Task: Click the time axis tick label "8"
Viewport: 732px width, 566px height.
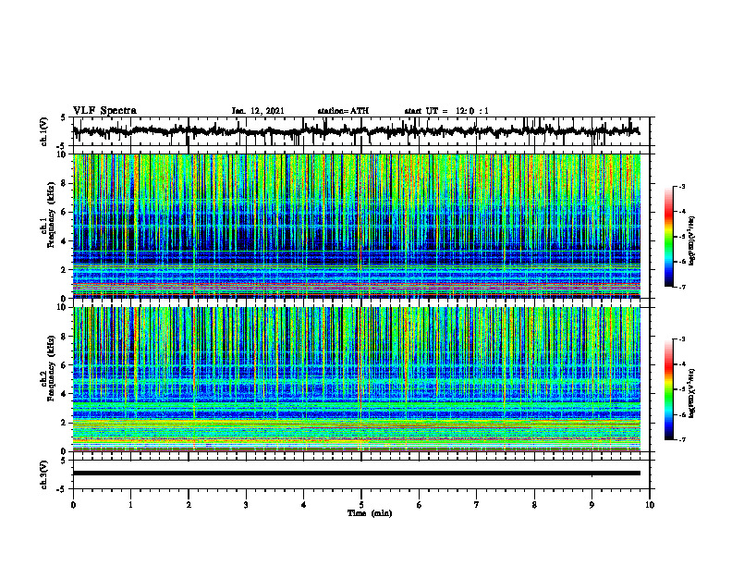Action: [534, 505]
